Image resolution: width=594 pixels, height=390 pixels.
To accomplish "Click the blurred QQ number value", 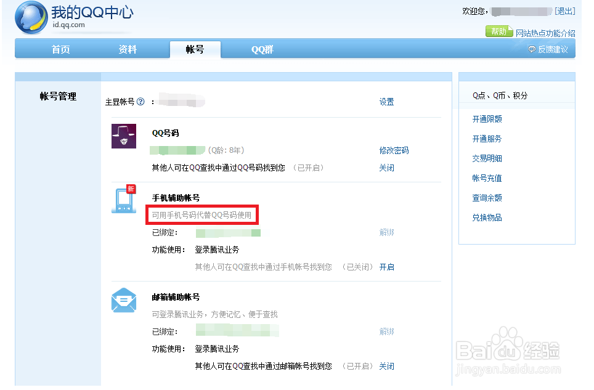I will [177, 150].
